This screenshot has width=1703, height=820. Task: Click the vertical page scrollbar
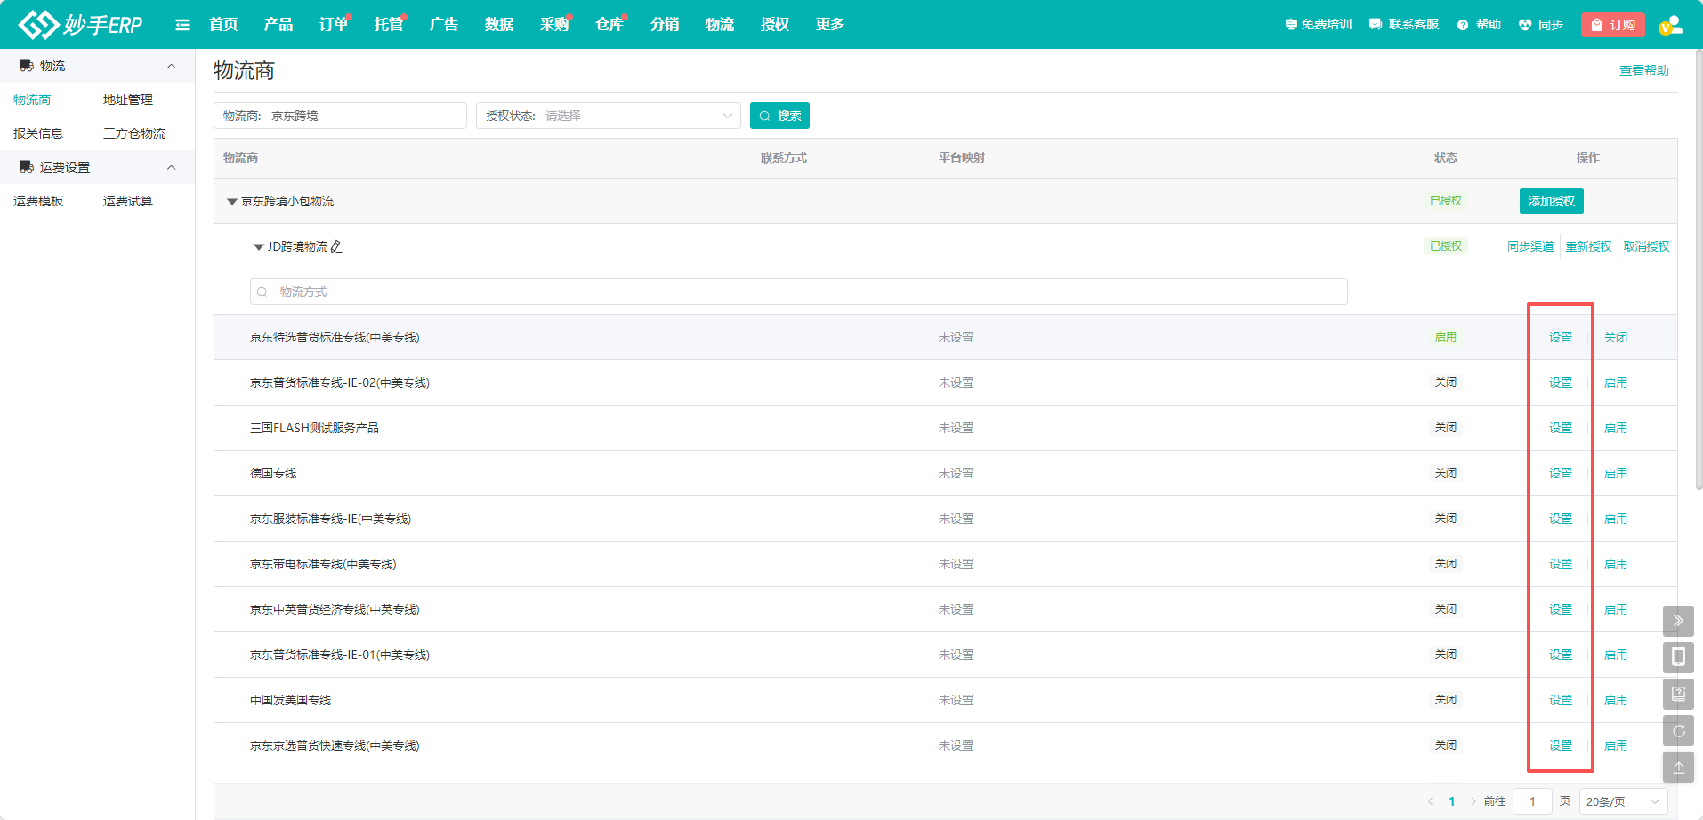1698,267
